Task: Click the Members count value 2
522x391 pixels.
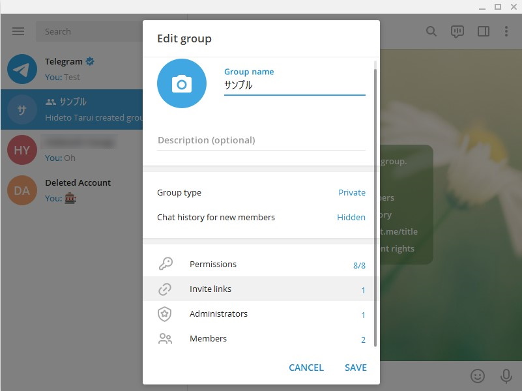Action: click(x=363, y=340)
